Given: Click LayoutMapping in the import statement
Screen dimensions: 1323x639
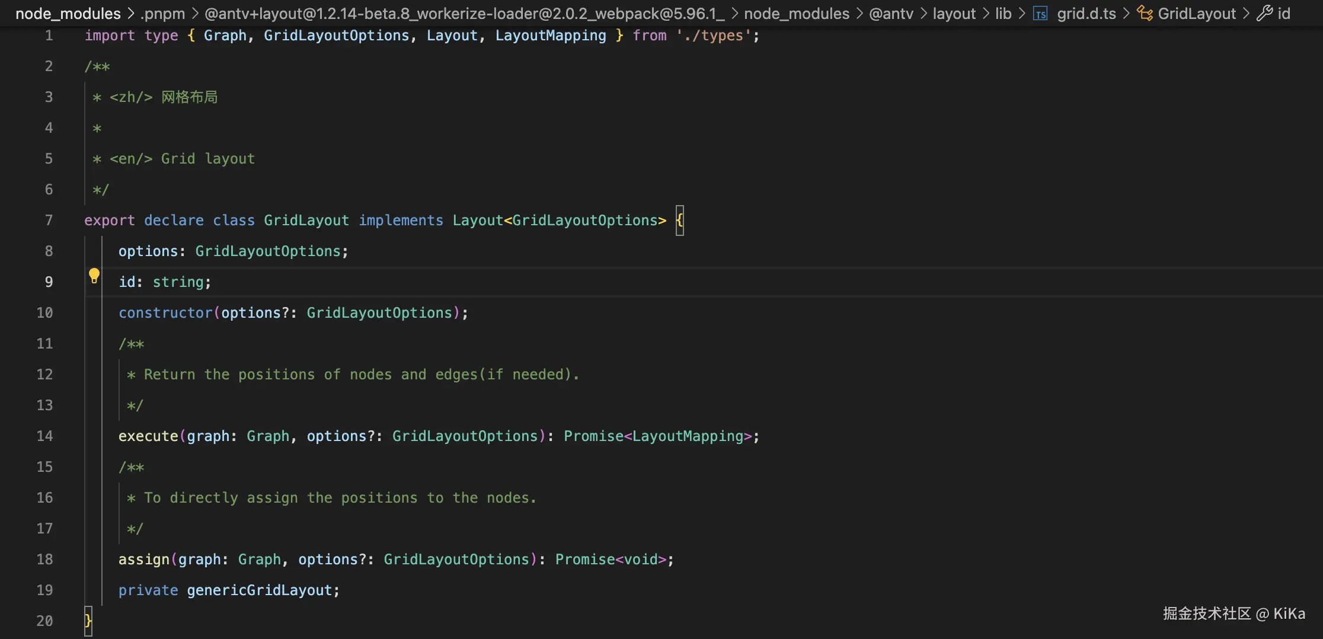Looking at the screenshot, I should [551, 36].
